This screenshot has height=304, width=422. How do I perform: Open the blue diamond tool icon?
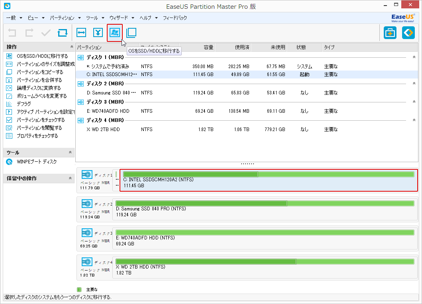click(408, 33)
